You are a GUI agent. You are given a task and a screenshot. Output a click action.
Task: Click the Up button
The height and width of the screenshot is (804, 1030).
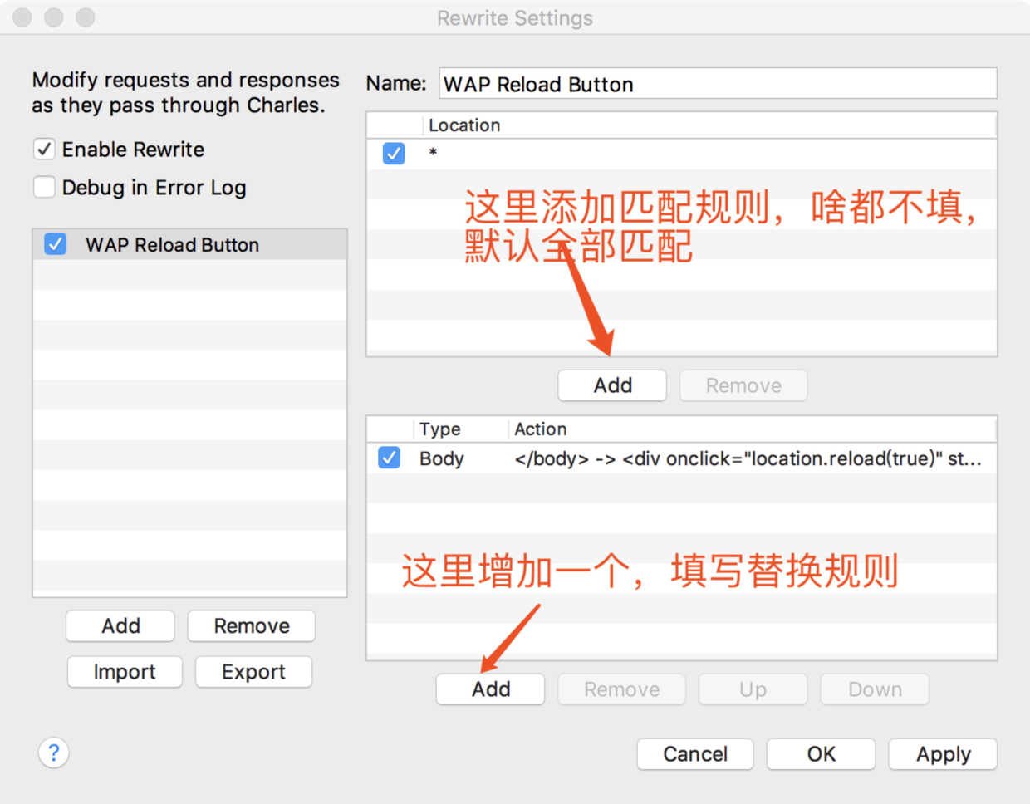click(753, 689)
